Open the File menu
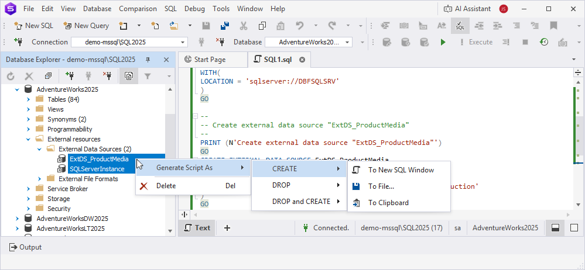The width and height of the screenshot is (585, 270). [29, 9]
